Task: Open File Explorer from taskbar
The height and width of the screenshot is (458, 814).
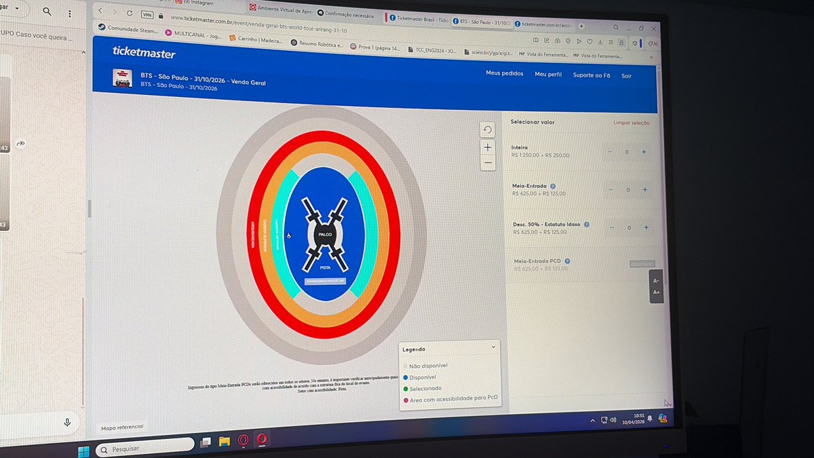Action: pyautogui.click(x=225, y=442)
